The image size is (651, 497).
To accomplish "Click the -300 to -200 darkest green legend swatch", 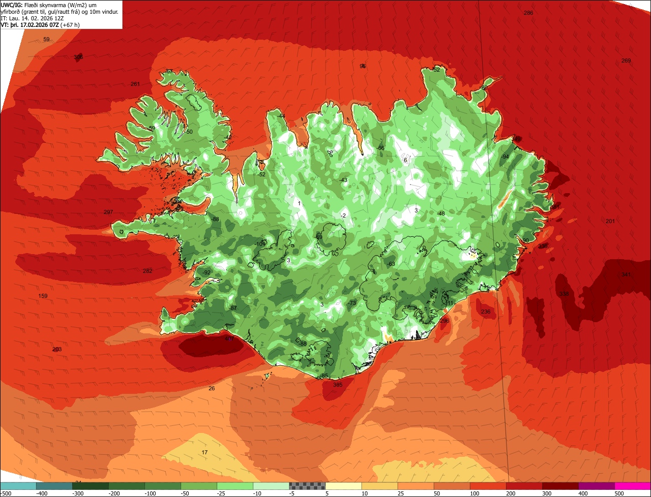I will (91, 486).
